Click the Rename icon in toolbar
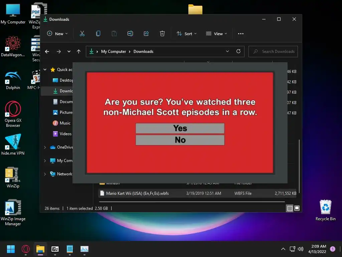 [x=130, y=34]
